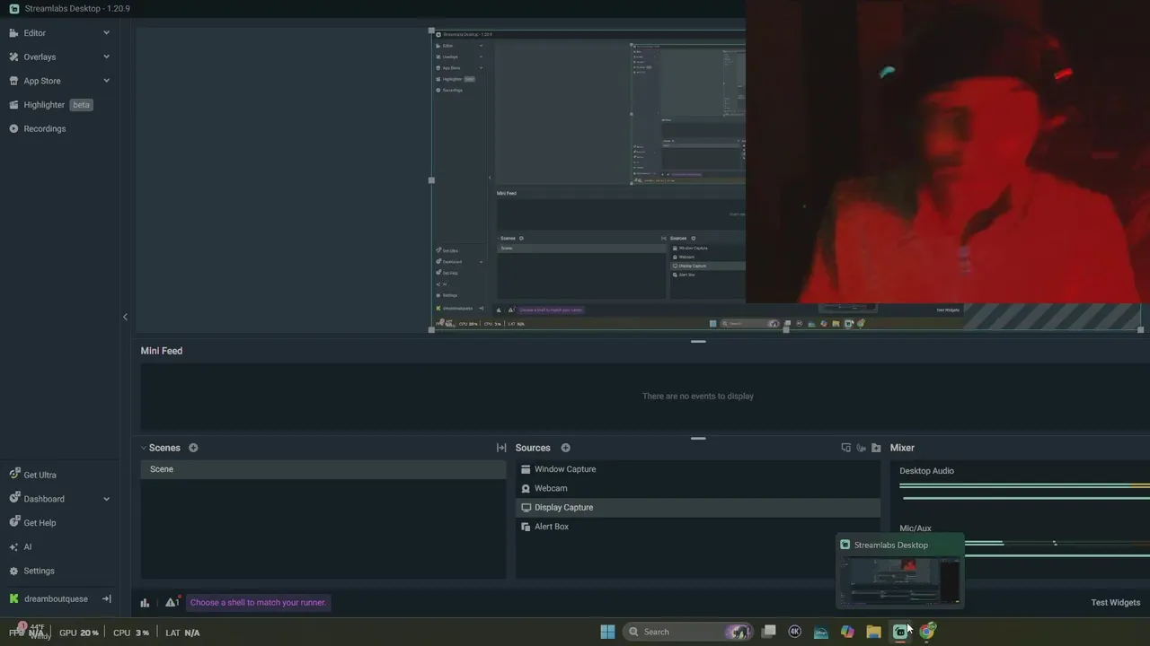Open Google Chrome from taskbar
This screenshot has height=646, width=1150.
tap(927, 632)
